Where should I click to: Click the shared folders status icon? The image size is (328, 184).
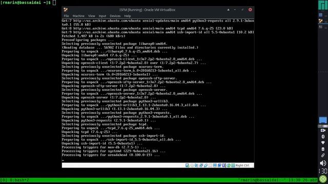click(x=210, y=165)
